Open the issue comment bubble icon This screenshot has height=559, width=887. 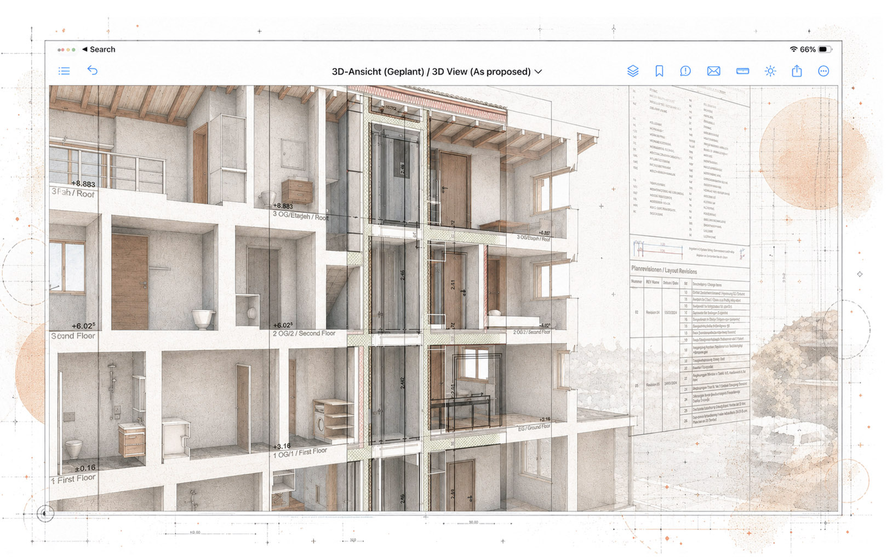(x=685, y=71)
